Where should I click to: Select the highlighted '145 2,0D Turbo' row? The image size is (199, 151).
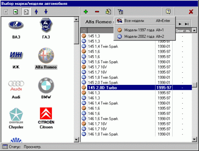click(136, 88)
